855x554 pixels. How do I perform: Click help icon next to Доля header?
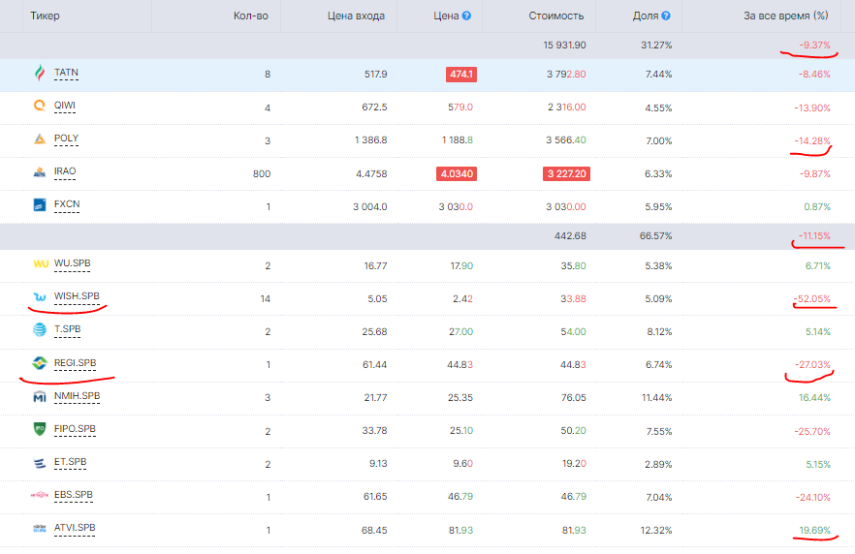[666, 15]
